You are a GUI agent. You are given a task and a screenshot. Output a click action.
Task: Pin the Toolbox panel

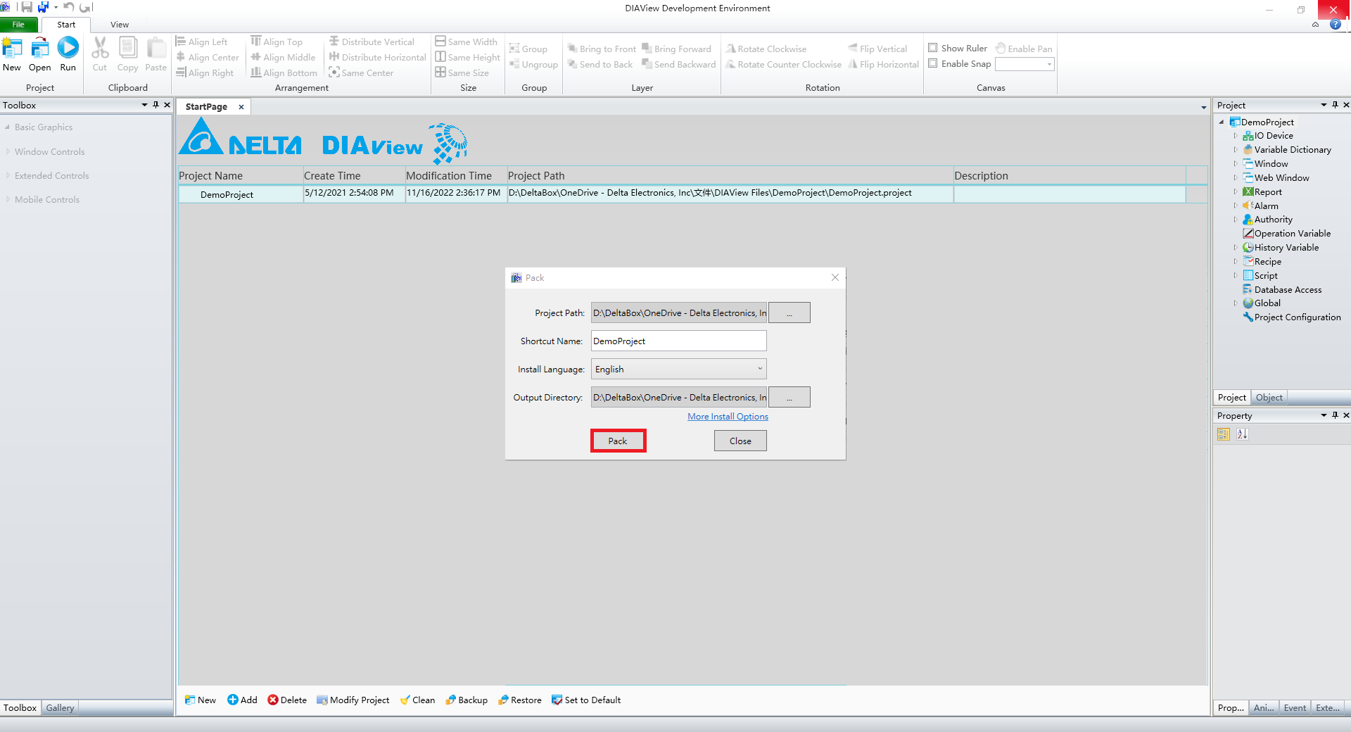tap(156, 105)
